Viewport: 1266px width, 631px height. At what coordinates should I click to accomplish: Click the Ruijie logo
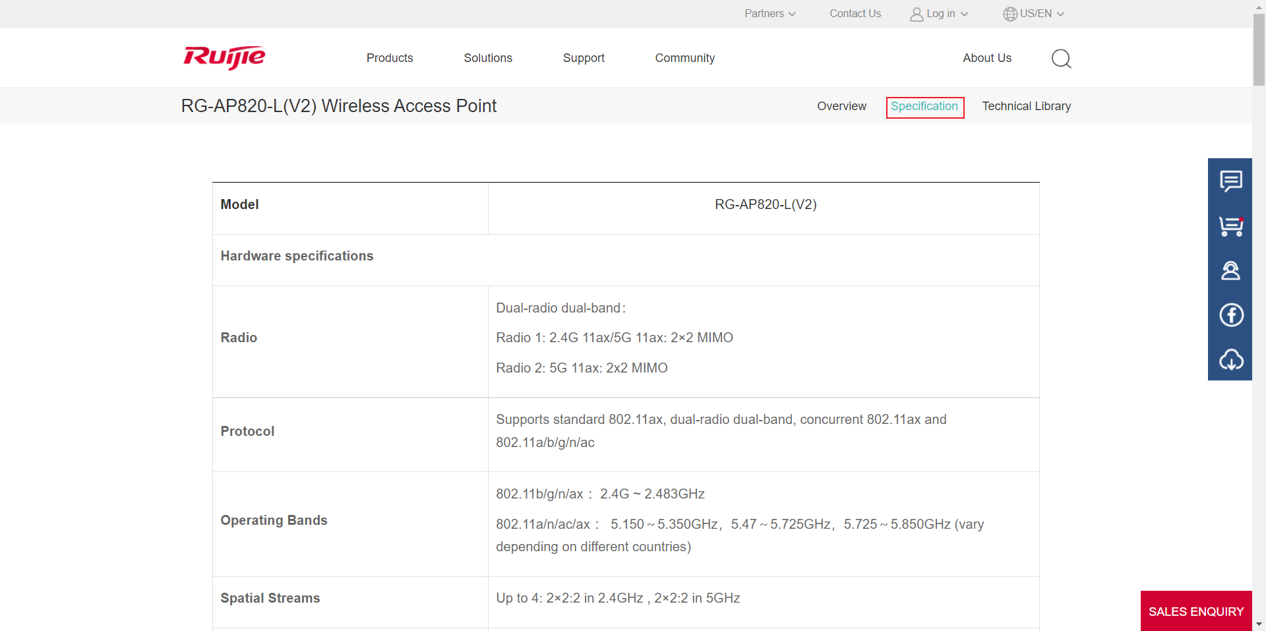[x=224, y=57]
